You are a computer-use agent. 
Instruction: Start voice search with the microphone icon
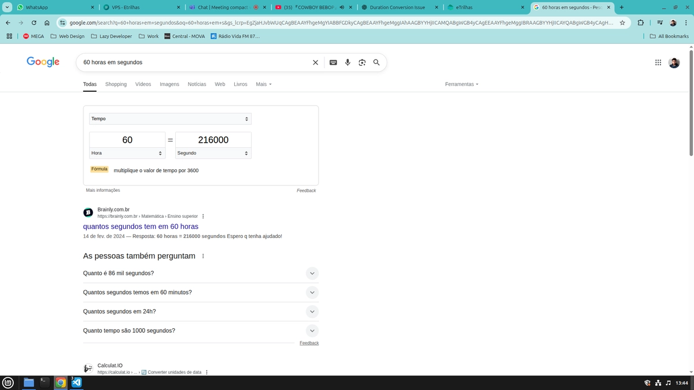(348, 62)
